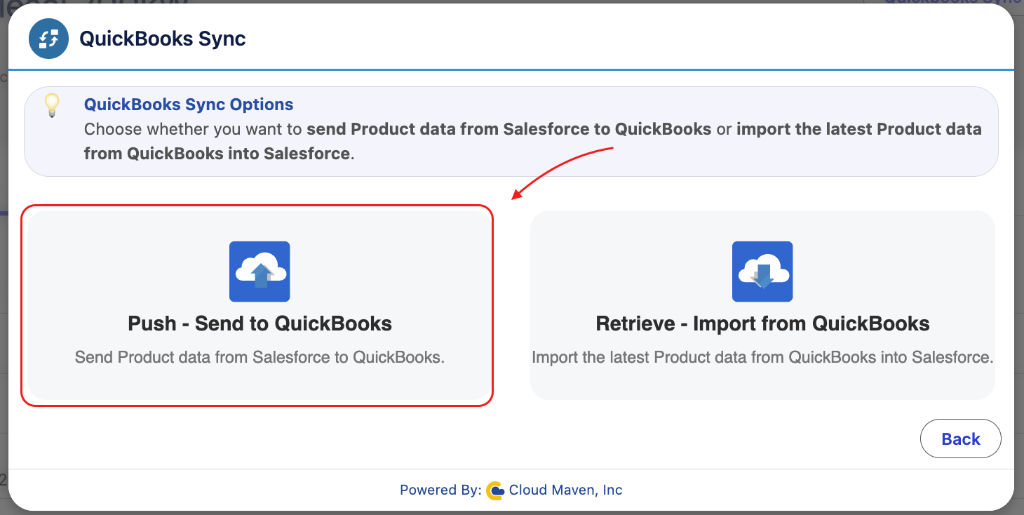This screenshot has width=1024, height=515.
Task: Click the QuickBooks Sync dialog title
Action: [163, 39]
